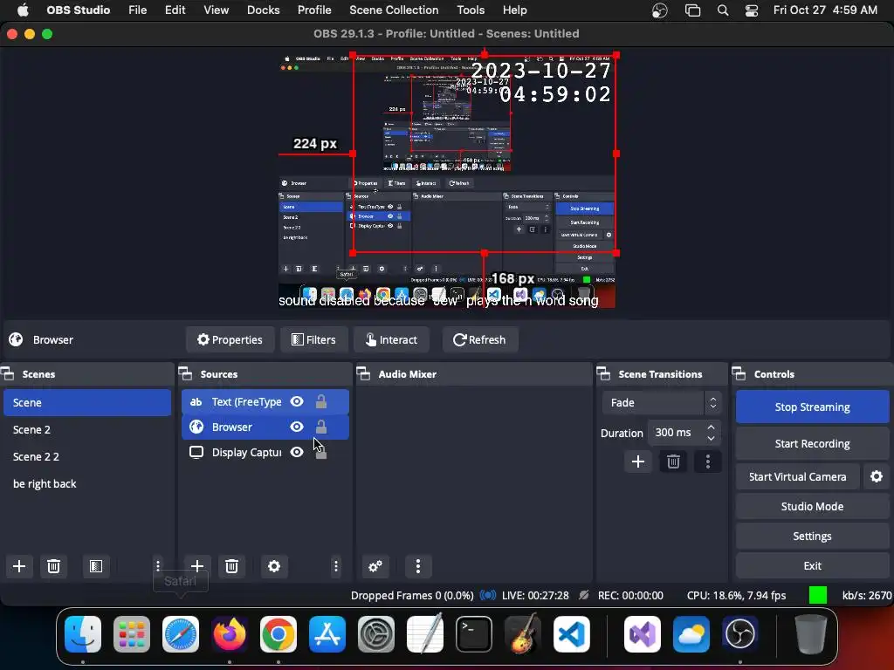
Task: Select Scene 2 in Scenes list
Action: tap(87, 429)
